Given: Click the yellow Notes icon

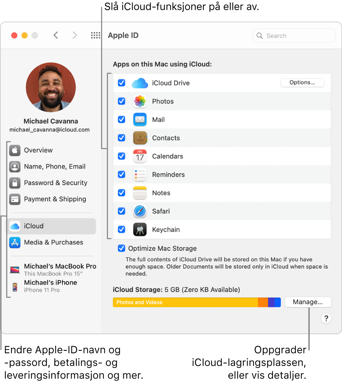Looking at the screenshot, I should (x=140, y=193).
